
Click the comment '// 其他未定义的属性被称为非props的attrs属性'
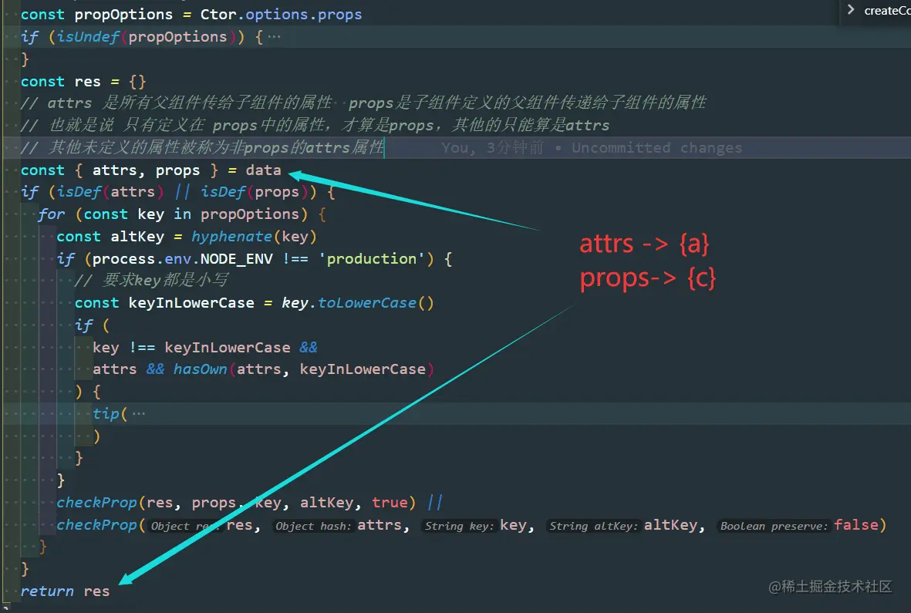pos(202,147)
